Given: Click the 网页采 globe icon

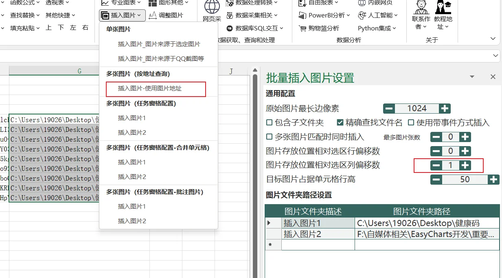Looking at the screenshot, I should [x=212, y=7].
